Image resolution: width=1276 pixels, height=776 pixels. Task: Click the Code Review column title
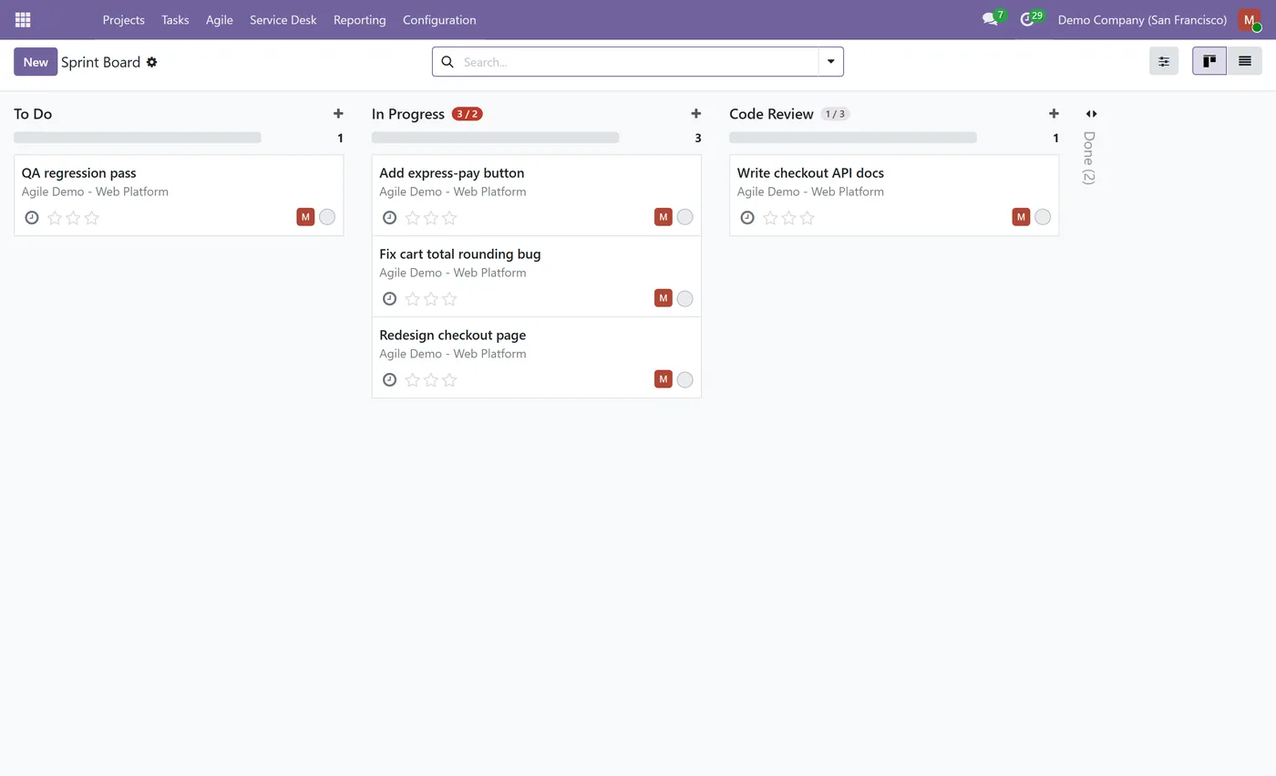point(771,114)
